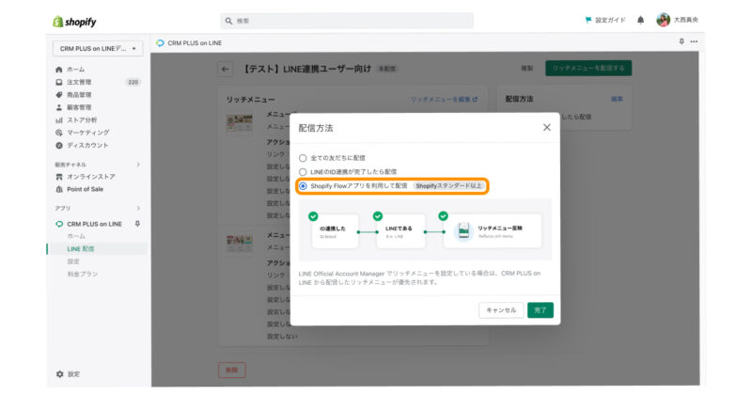Open リッチメニューを編集 link

click(444, 100)
